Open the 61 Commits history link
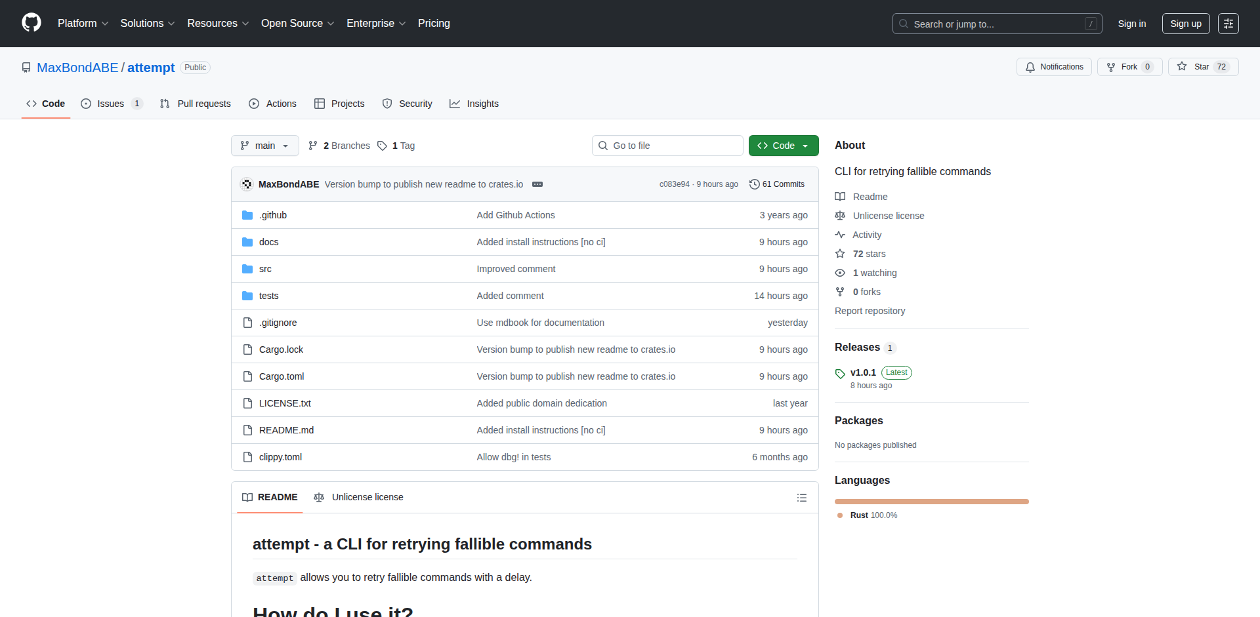1260x617 pixels. 777,184
